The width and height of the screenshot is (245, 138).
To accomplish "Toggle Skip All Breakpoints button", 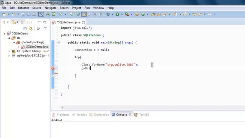I will pos(41,15).
